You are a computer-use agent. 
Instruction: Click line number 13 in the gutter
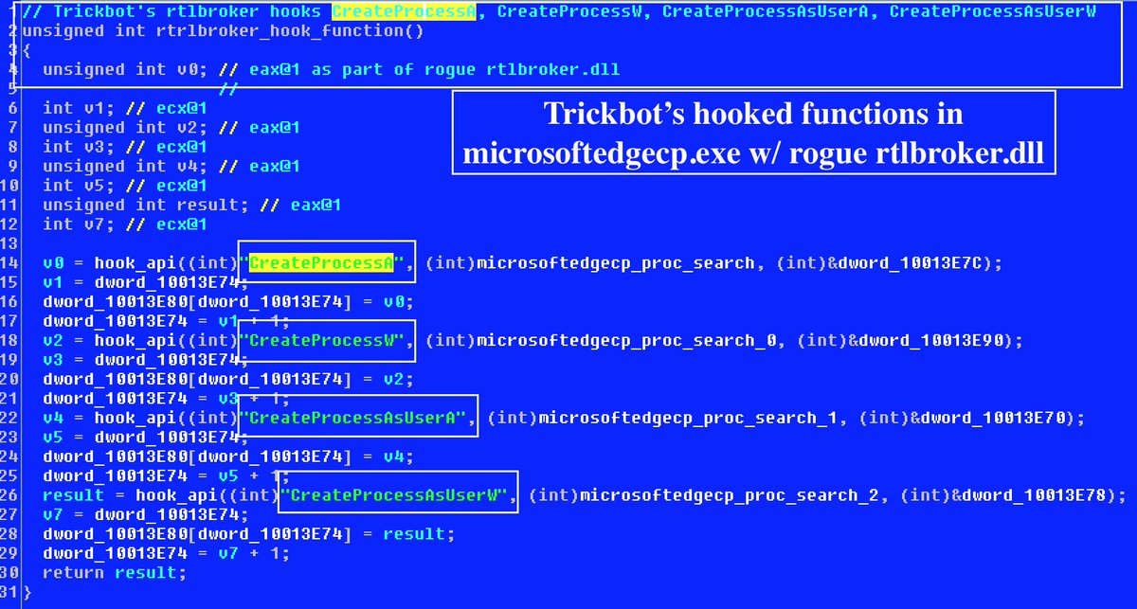[9, 243]
